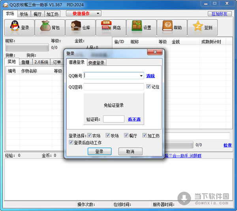Switch to the 餐厅 main tab
The height and width of the screenshot is (211, 237).
click(38, 14)
